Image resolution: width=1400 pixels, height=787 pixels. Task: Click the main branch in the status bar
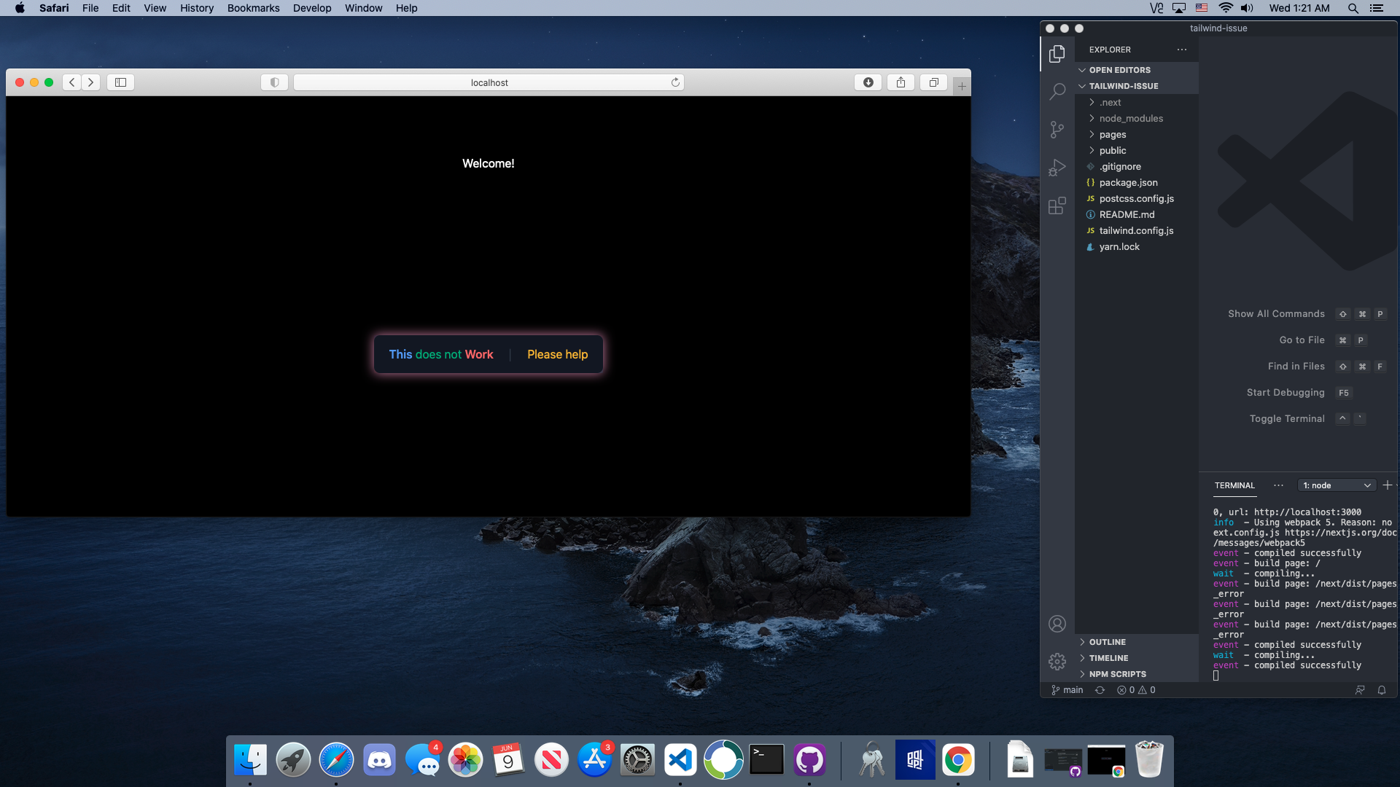pyautogui.click(x=1067, y=690)
